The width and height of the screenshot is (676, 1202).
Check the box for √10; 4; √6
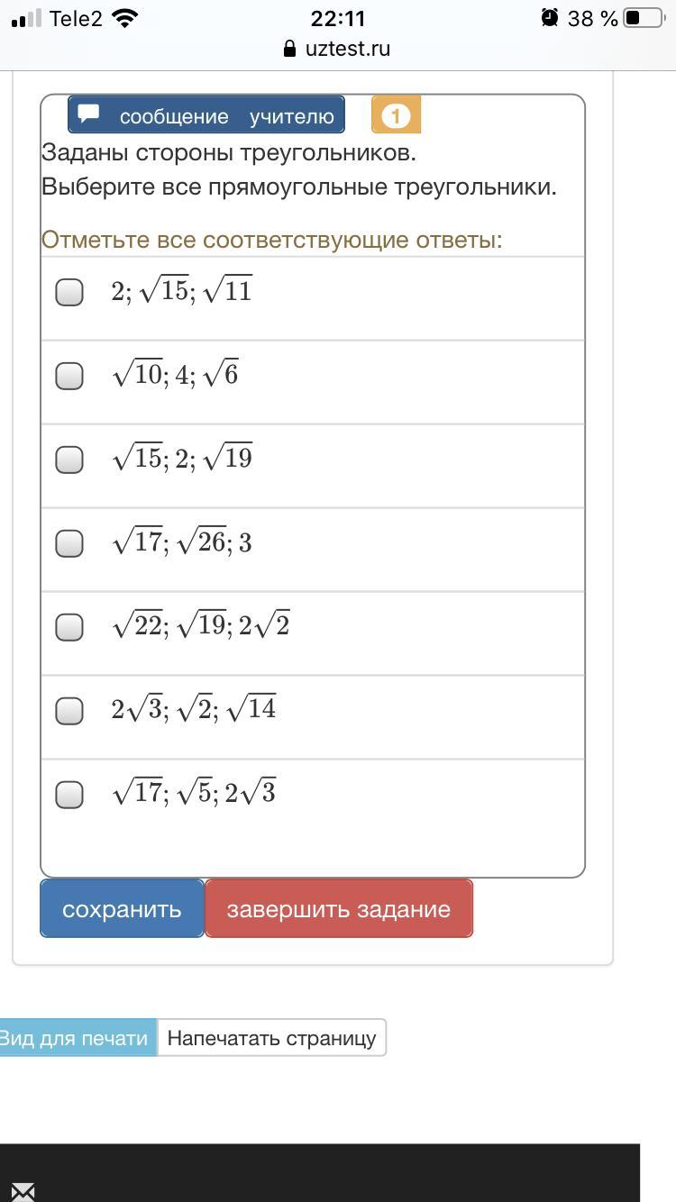click(69, 376)
